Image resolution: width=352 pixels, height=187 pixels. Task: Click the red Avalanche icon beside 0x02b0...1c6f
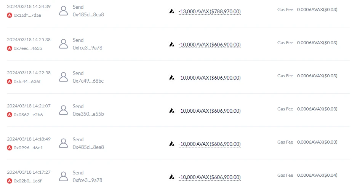click(10, 181)
